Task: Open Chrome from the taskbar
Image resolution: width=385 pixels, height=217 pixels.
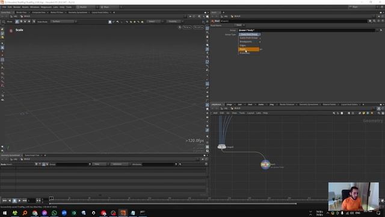Action: tap(35, 213)
